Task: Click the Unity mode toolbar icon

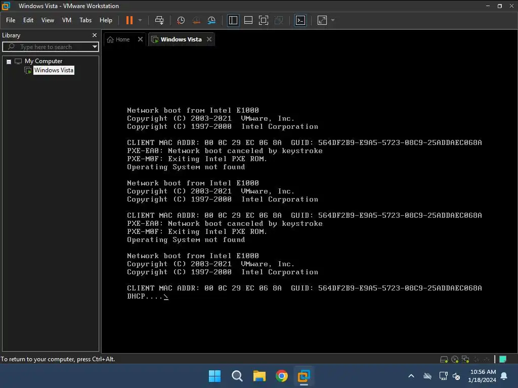Action: click(x=279, y=20)
